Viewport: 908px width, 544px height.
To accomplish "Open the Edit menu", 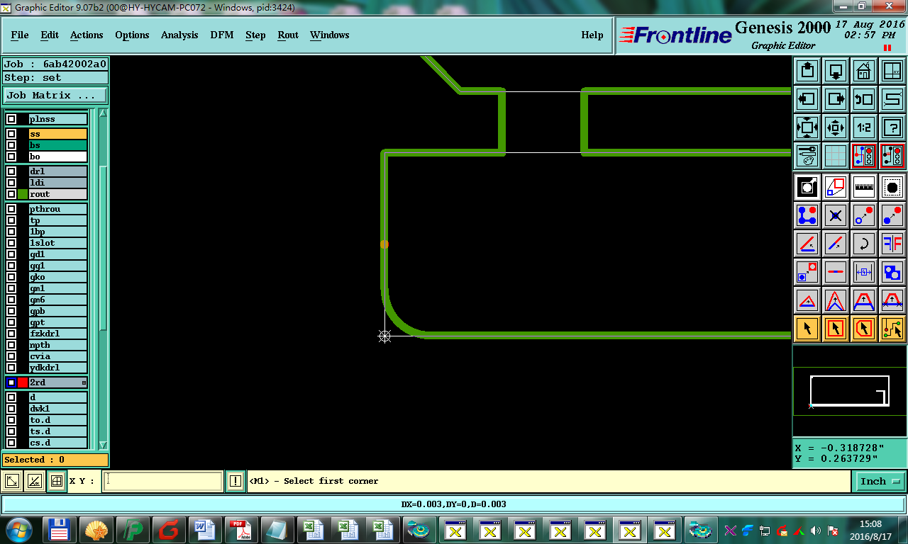I will pos(50,35).
